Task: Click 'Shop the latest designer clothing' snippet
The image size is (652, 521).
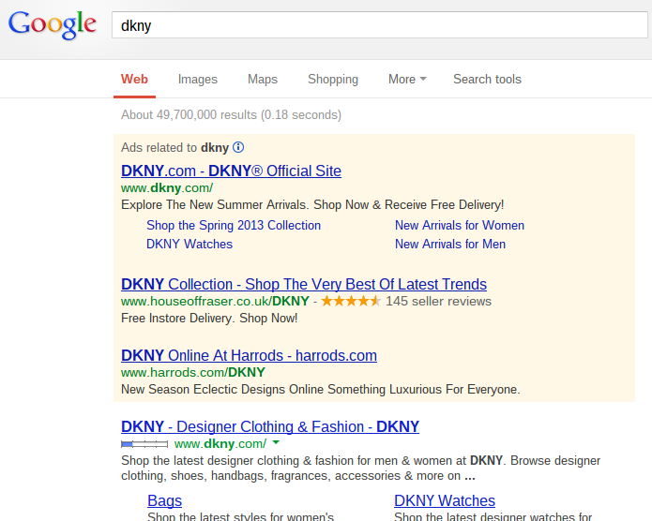Action: [360, 469]
